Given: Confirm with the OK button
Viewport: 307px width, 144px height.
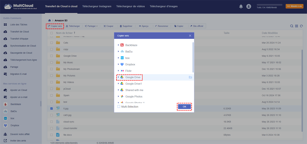Looking at the screenshot, I should click(184, 107).
